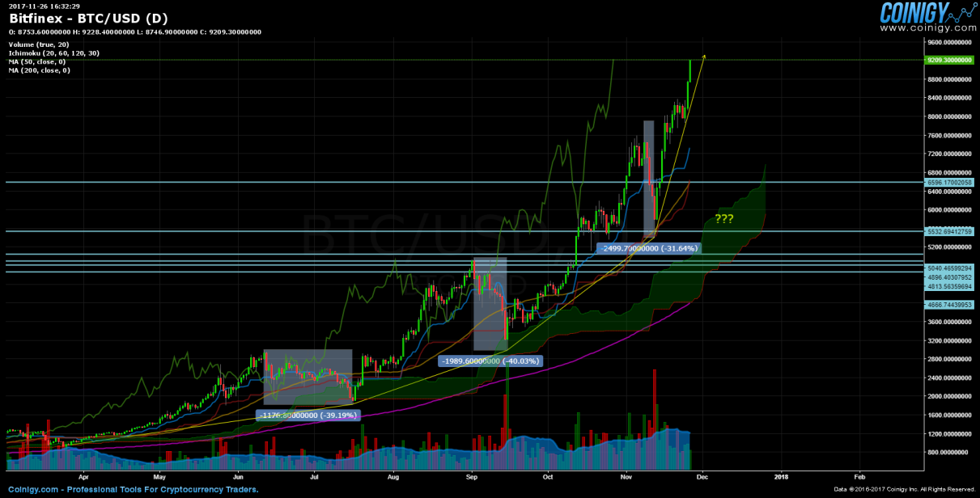
Task: Click the 8400.00000000 price axis label
Action: (950, 98)
